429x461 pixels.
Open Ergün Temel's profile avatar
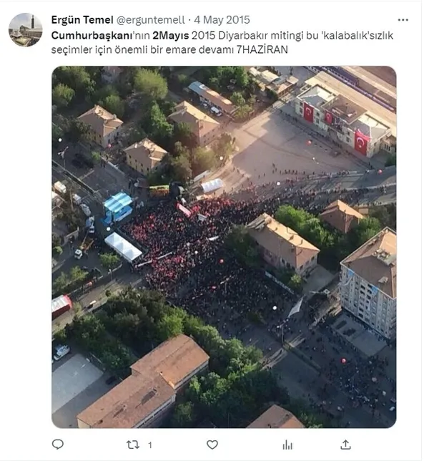click(x=26, y=29)
